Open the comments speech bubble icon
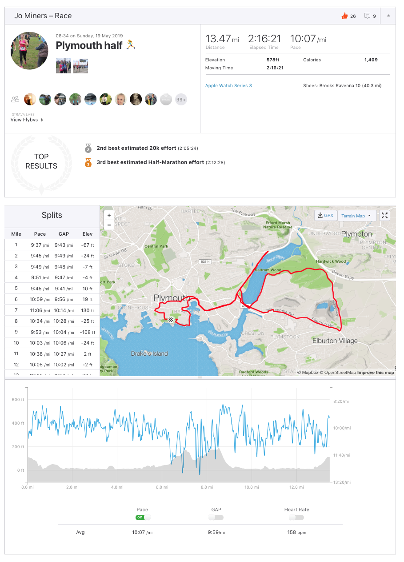This screenshot has width=404, height=562. [367, 16]
